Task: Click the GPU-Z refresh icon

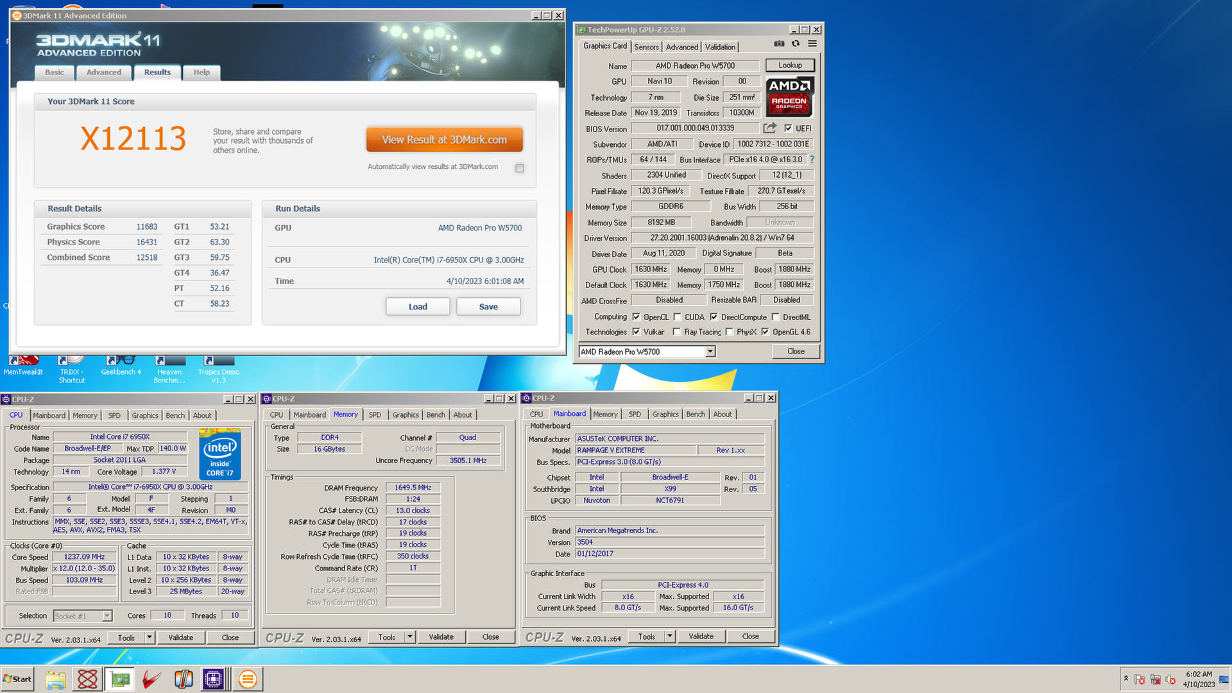Action: pyautogui.click(x=796, y=44)
